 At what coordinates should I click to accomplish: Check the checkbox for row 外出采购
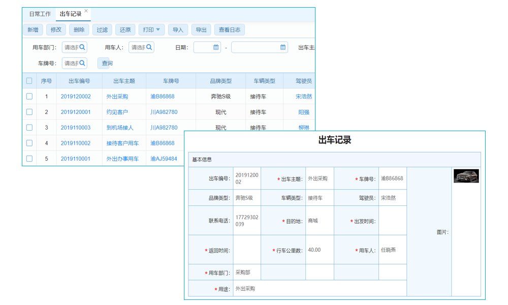tap(29, 96)
